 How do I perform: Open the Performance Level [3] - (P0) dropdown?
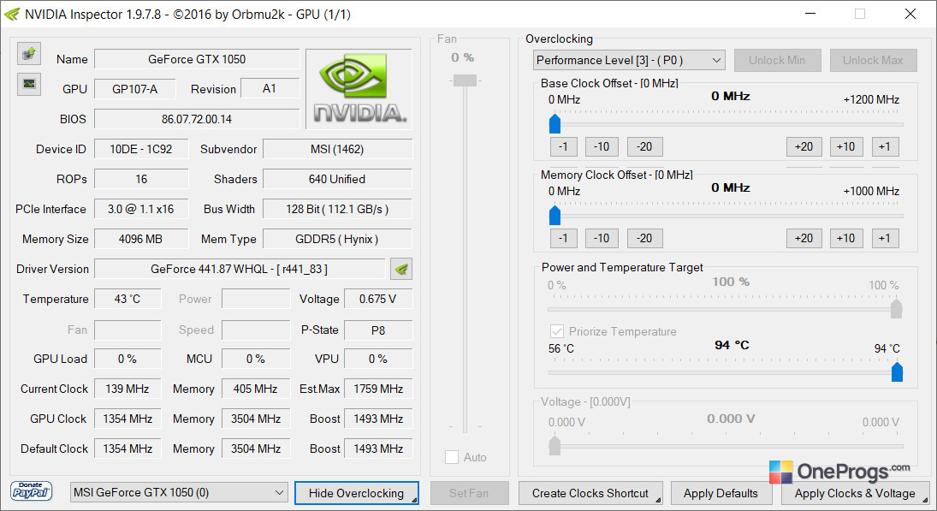629,61
